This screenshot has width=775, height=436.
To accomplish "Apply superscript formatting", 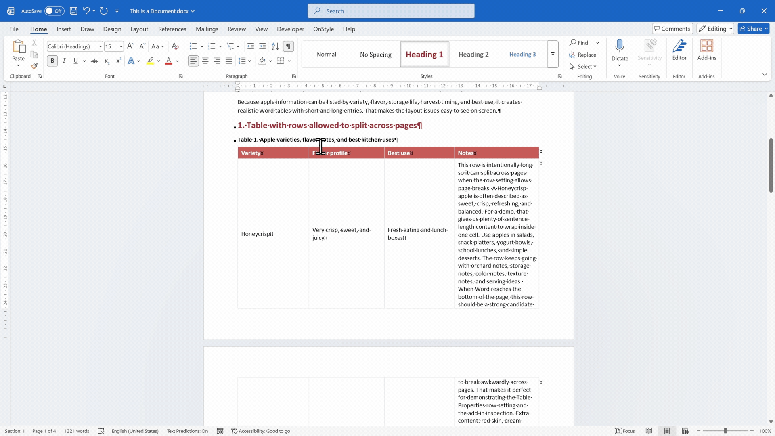I will tap(118, 61).
